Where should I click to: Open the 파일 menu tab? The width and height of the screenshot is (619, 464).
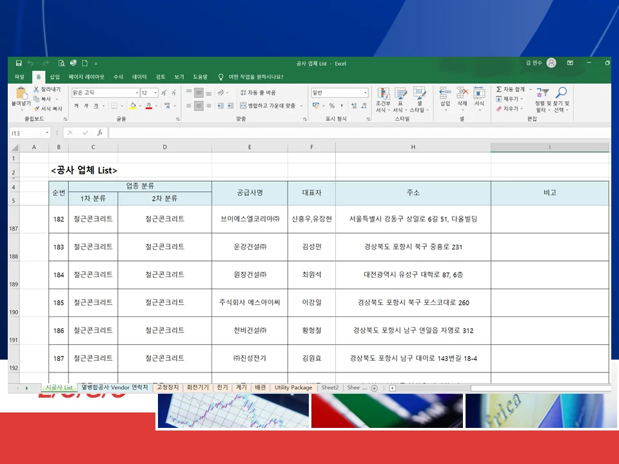[19, 77]
